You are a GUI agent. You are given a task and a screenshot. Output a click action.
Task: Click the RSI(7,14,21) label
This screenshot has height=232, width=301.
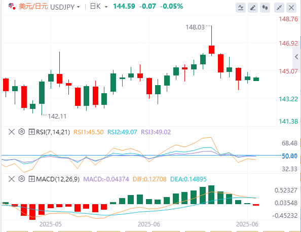coord(53,132)
